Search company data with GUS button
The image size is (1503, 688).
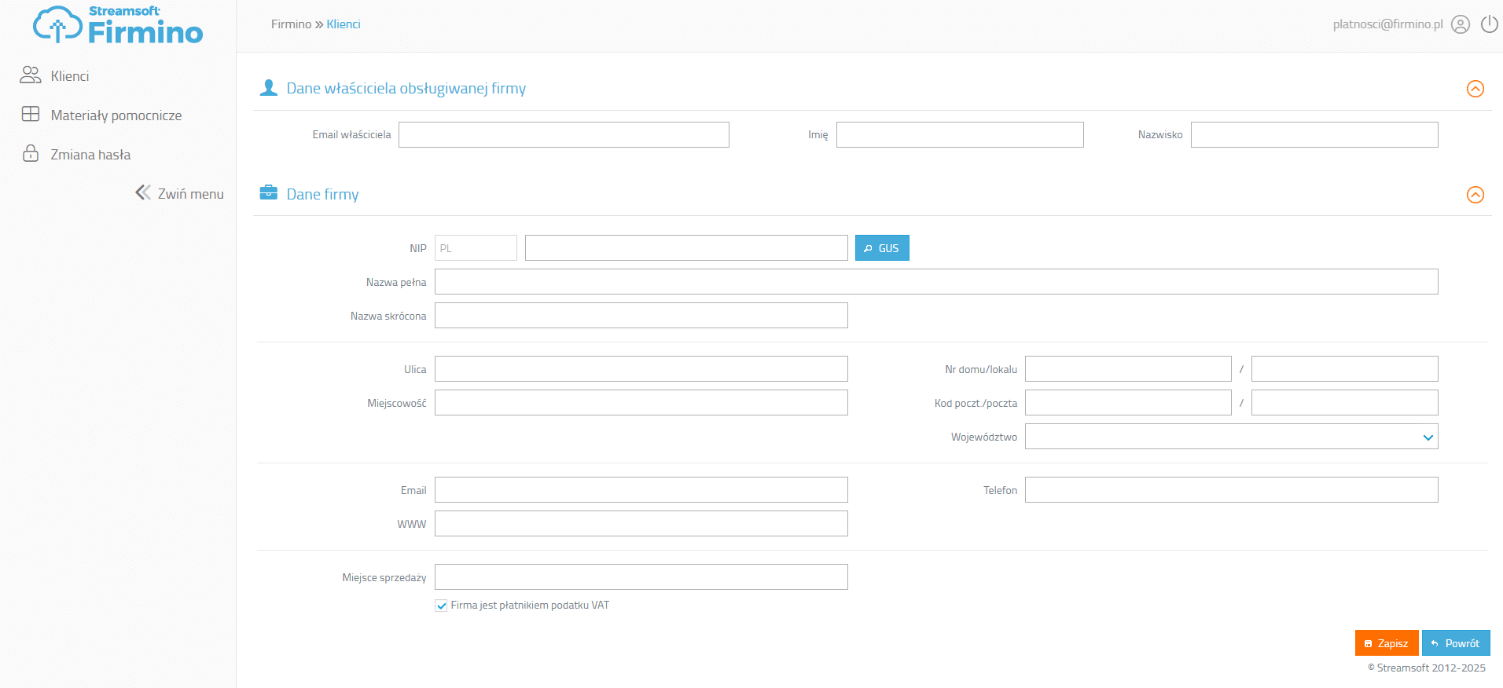(x=881, y=248)
